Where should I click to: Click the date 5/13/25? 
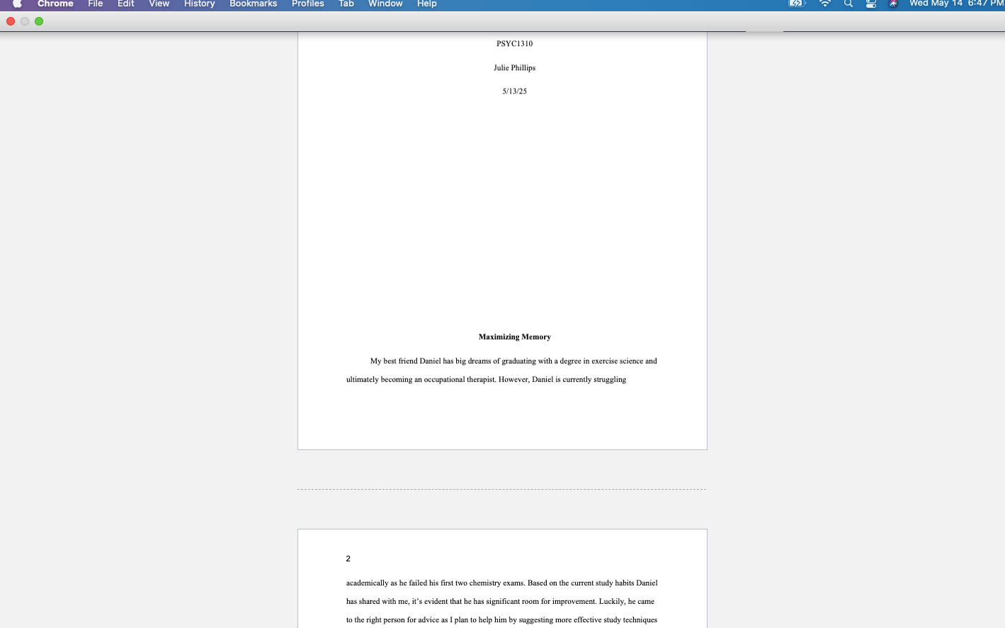pos(515,91)
